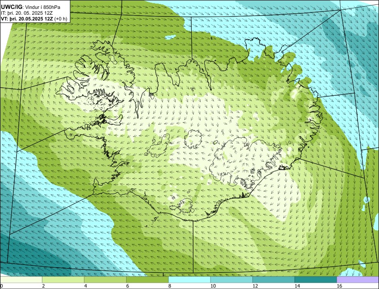This screenshot has width=379, height=289.
Task: Click the legend value '8'
Action: pyautogui.click(x=170, y=286)
